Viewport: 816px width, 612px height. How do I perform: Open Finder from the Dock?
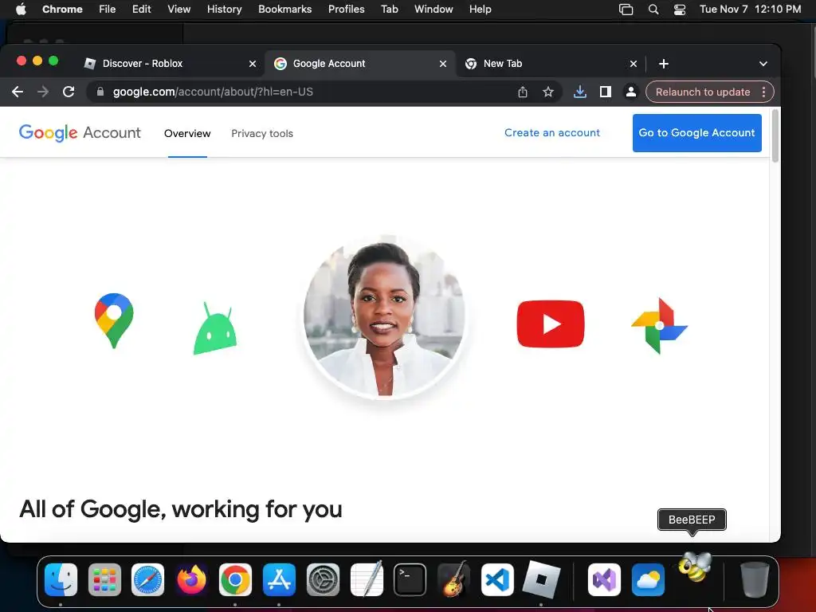61,580
